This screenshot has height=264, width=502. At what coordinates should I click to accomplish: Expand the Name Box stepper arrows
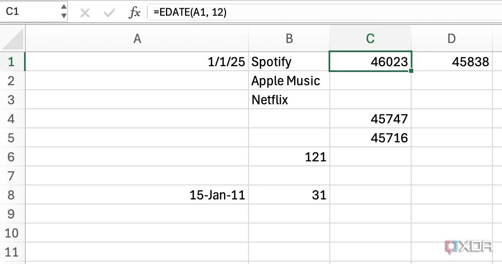tap(63, 12)
